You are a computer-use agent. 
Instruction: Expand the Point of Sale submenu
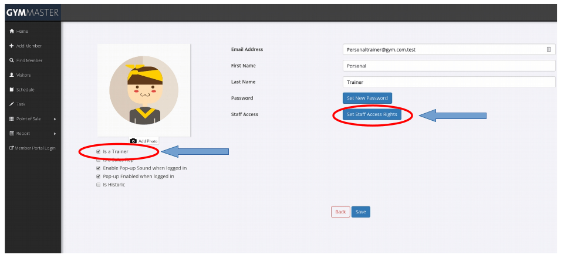pos(55,119)
